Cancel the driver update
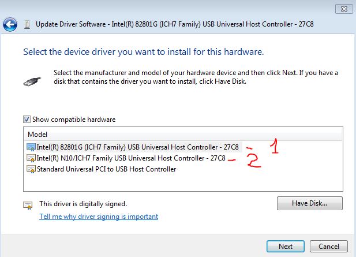Image resolution: width=356 pixels, height=257 pixels. click(328, 247)
